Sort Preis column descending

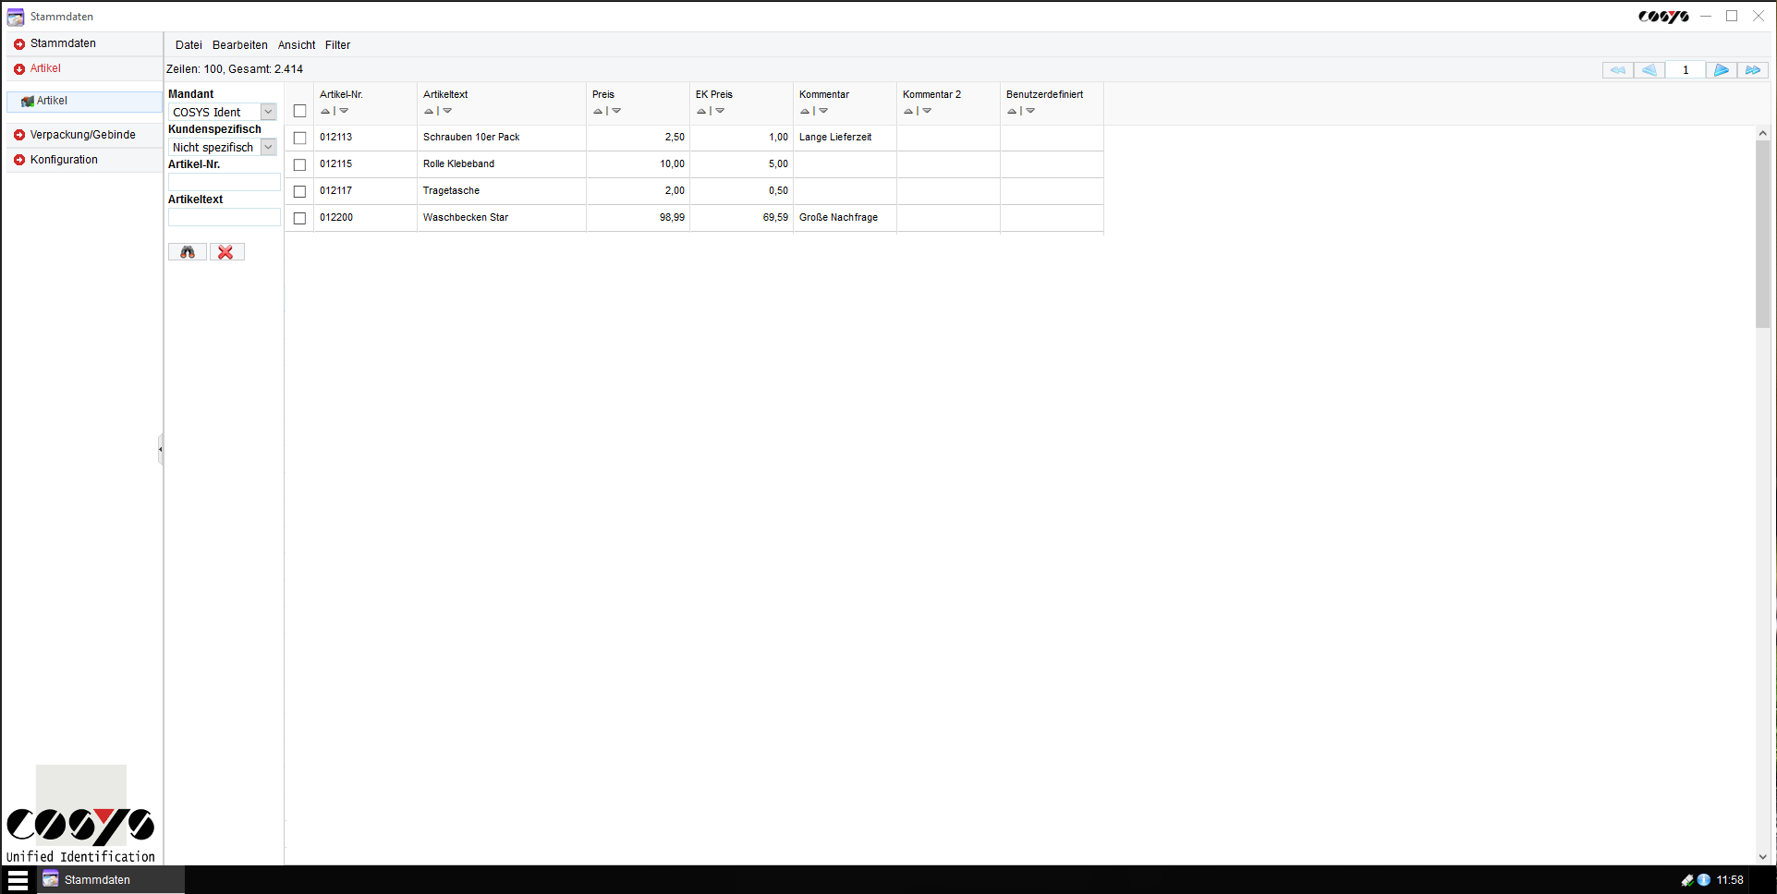point(616,110)
